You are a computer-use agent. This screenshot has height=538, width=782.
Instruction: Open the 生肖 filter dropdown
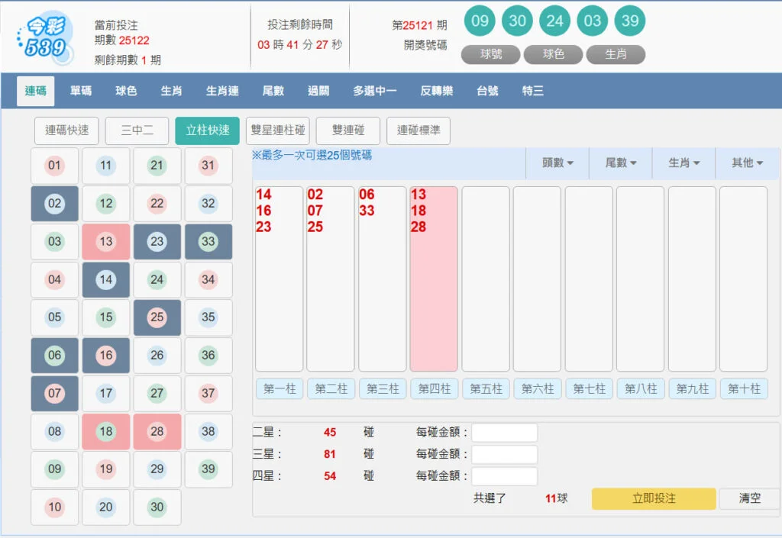tap(683, 163)
